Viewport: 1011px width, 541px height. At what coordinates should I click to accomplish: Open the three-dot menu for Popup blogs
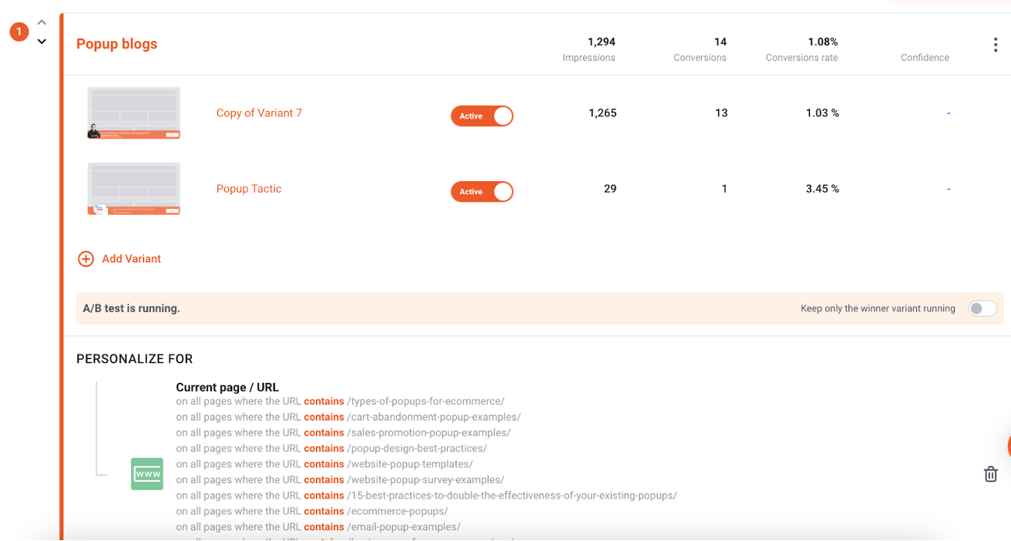995,45
